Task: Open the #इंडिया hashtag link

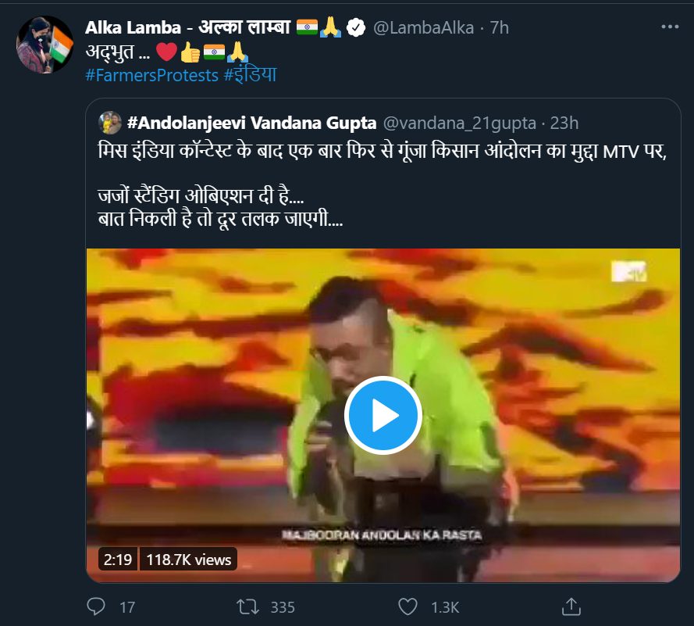Action: 250,74
